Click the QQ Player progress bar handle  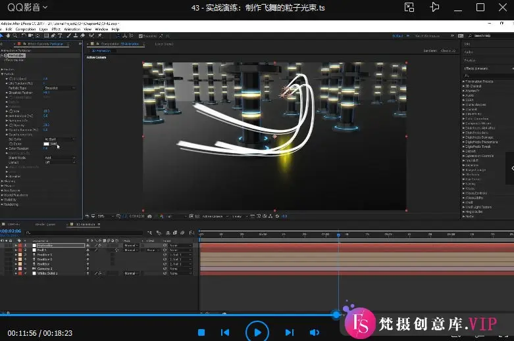pos(336,315)
